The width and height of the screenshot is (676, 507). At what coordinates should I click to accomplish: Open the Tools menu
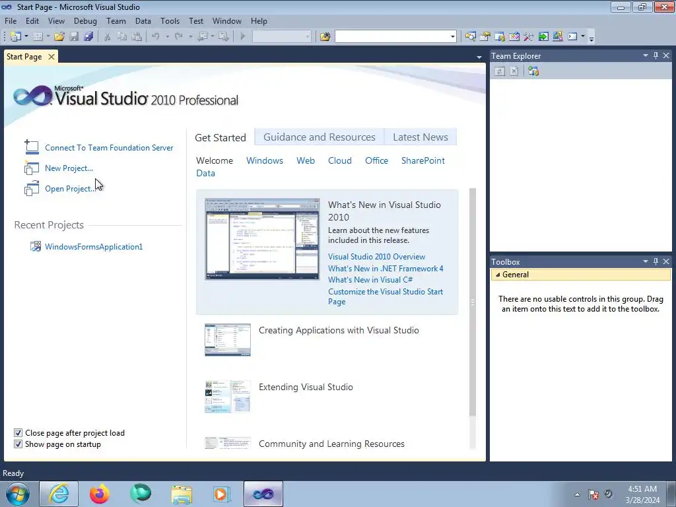click(170, 20)
